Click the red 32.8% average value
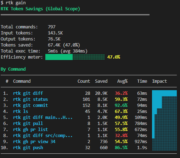 point(121,136)
